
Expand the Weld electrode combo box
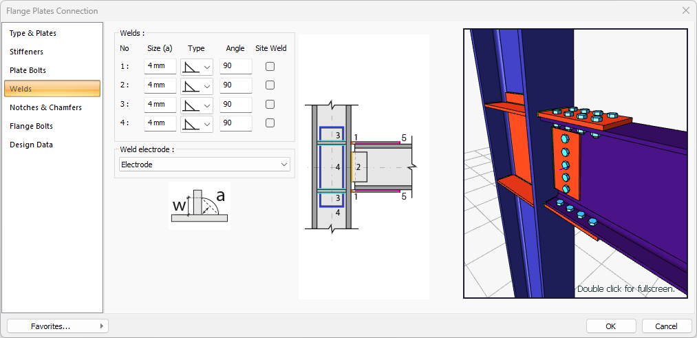(x=202, y=165)
